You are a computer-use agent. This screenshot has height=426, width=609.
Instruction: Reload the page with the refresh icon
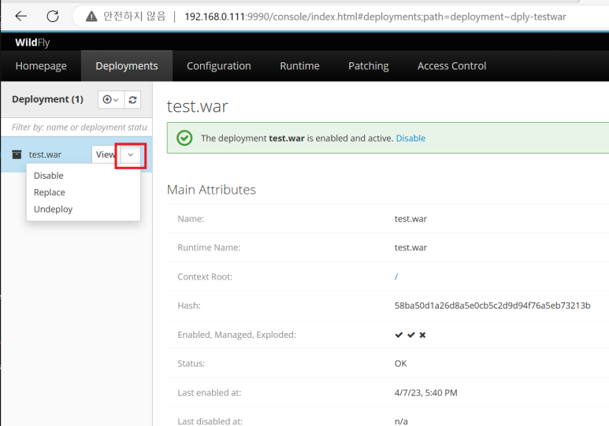click(53, 17)
